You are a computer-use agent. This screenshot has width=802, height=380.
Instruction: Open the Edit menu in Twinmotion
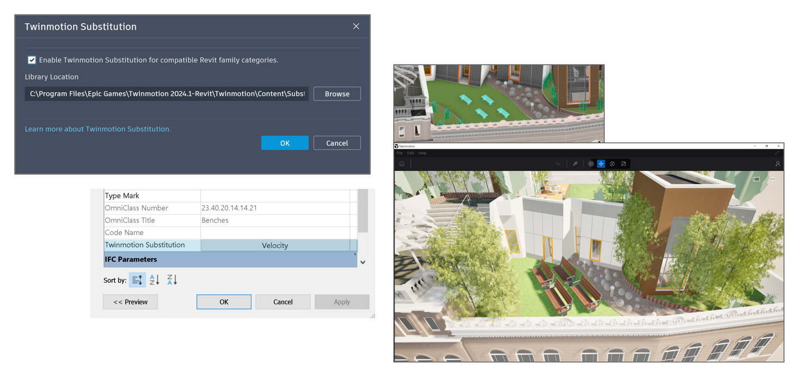(x=411, y=153)
